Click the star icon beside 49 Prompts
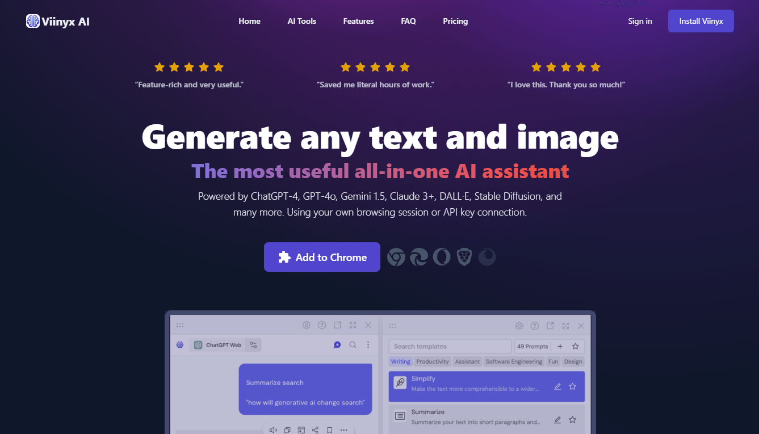The height and width of the screenshot is (434, 759). (576, 346)
